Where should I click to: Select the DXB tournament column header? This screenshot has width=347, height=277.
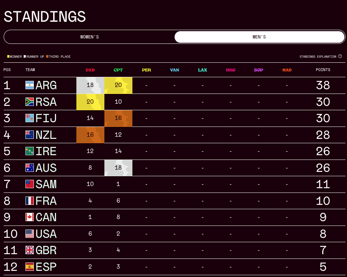(x=90, y=70)
